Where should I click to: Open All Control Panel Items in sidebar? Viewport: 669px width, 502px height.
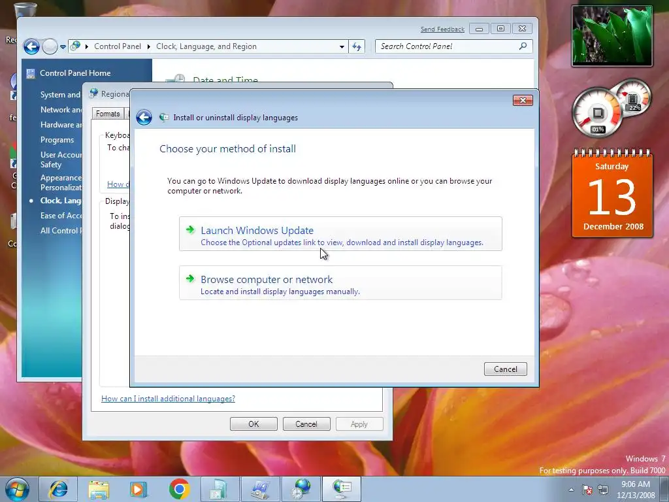click(x=61, y=231)
